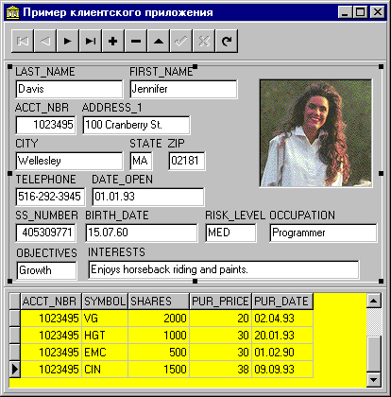The height and width of the screenshot is (397, 391).
Task: Cancel edit with X navigator button
Action: point(204,41)
